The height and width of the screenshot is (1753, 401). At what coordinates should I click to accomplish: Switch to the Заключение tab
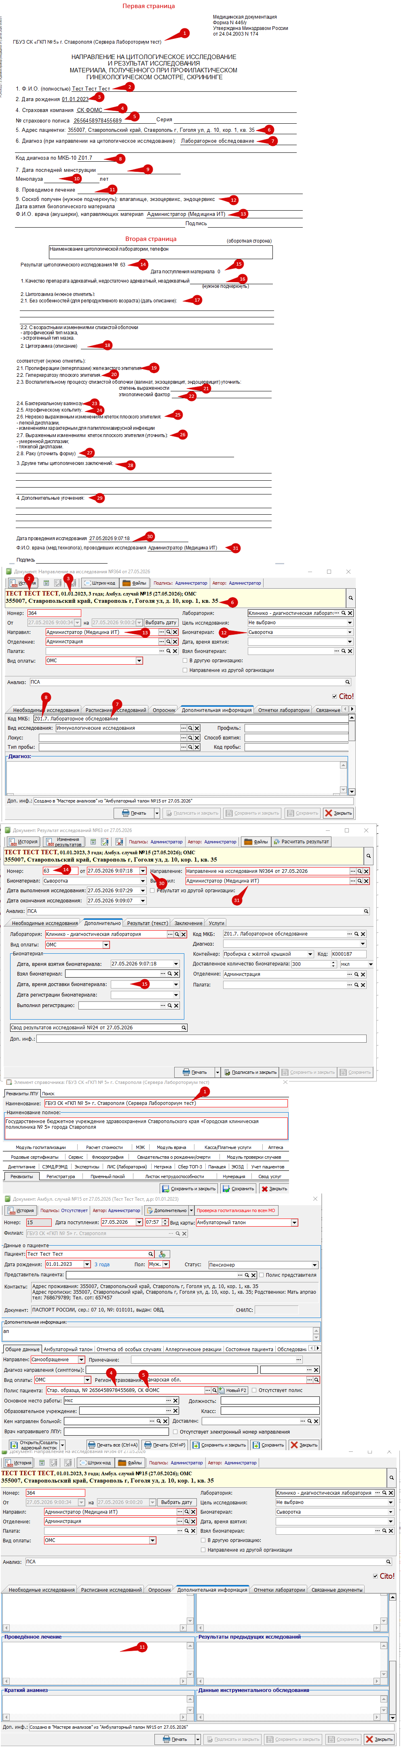click(188, 923)
